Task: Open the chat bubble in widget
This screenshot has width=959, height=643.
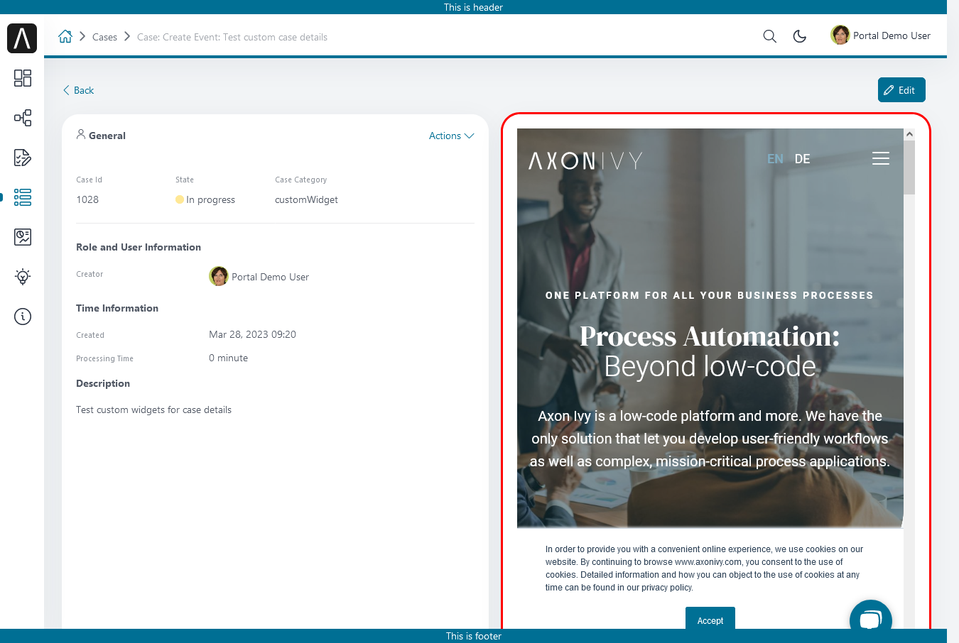Action: [871, 617]
